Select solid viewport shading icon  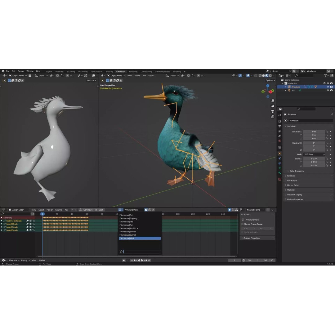pyautogui.click(x=263, y=76)
